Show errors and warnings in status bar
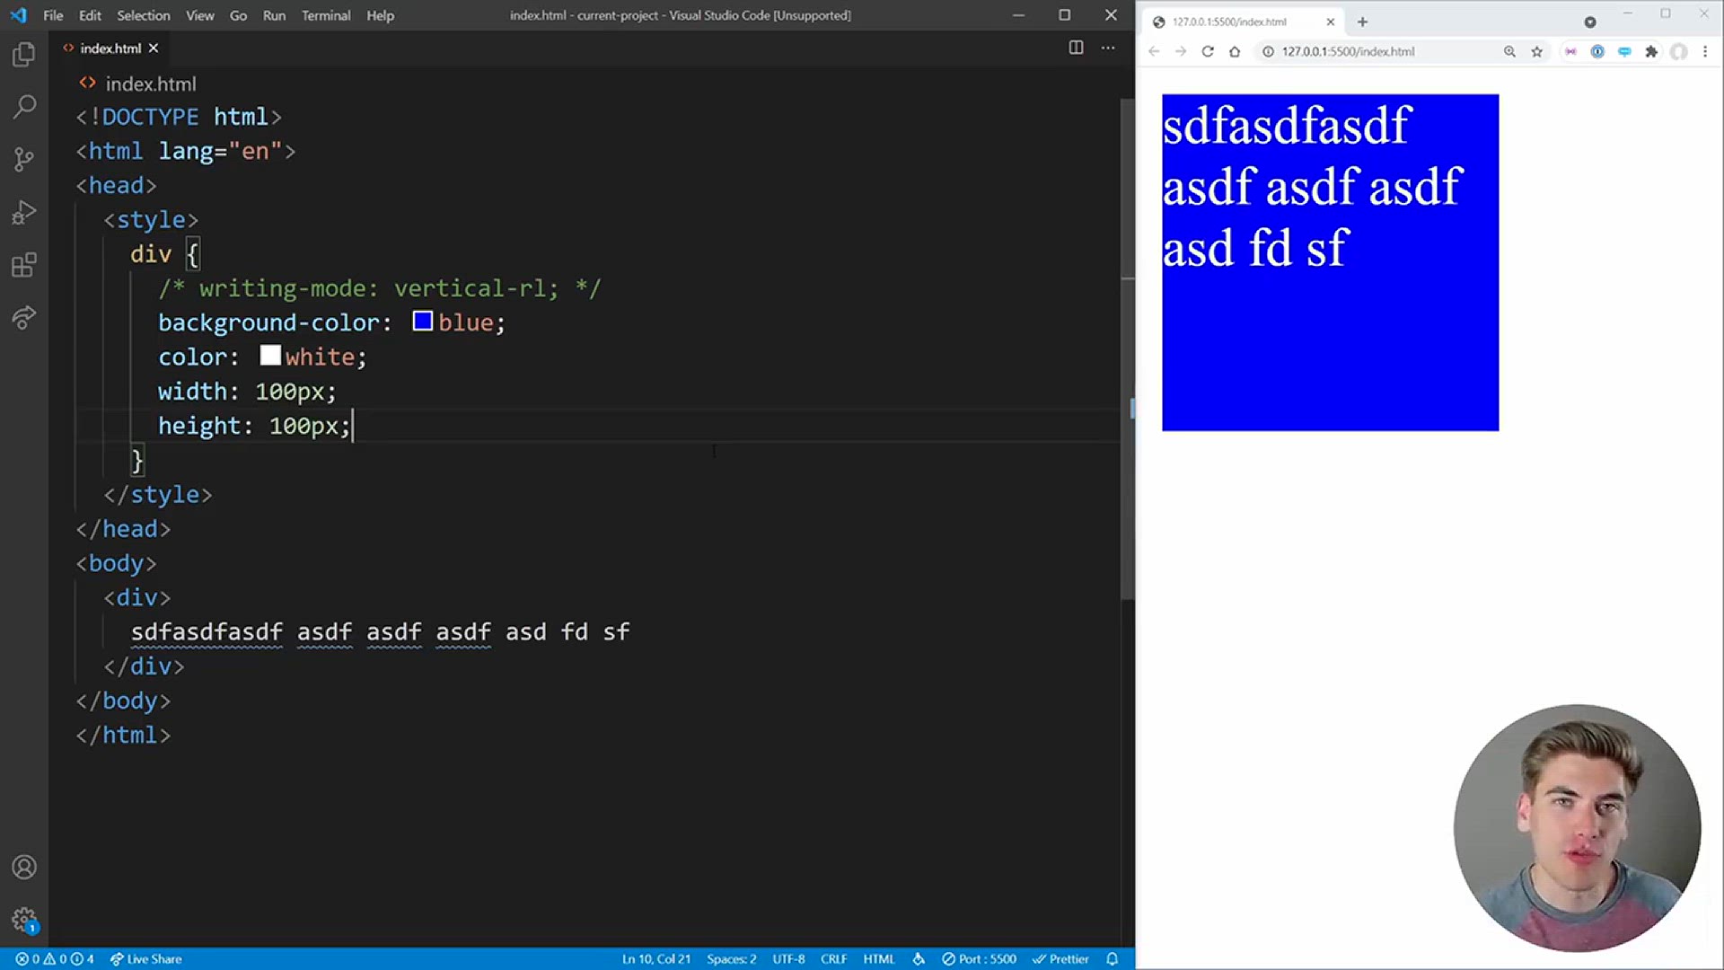 [x=55, y=959]
